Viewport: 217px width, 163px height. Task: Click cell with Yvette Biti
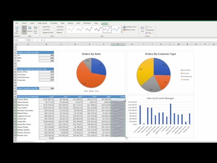click(28, 122)
